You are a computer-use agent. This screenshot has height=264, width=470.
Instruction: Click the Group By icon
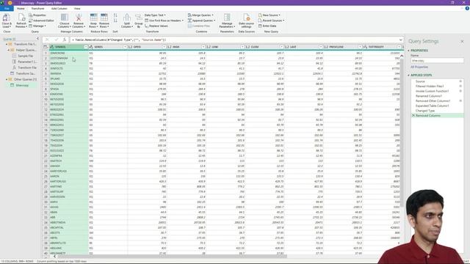[139, 18]
